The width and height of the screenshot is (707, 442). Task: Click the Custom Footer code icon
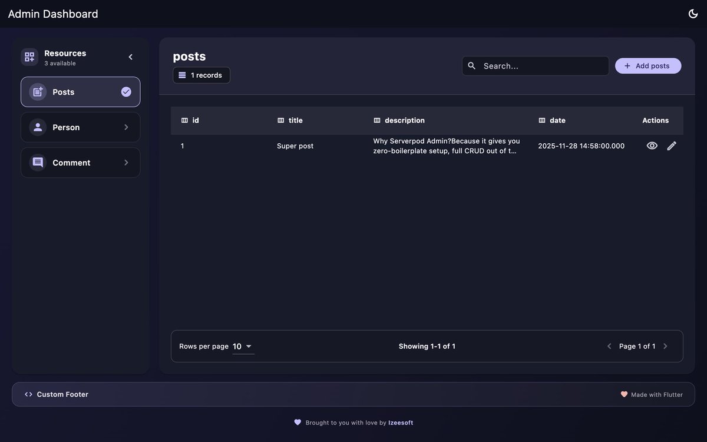pyautogui.click(x=28, y=394)
